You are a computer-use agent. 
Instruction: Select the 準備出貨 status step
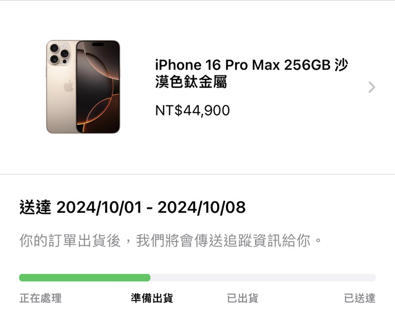(152, 298)
